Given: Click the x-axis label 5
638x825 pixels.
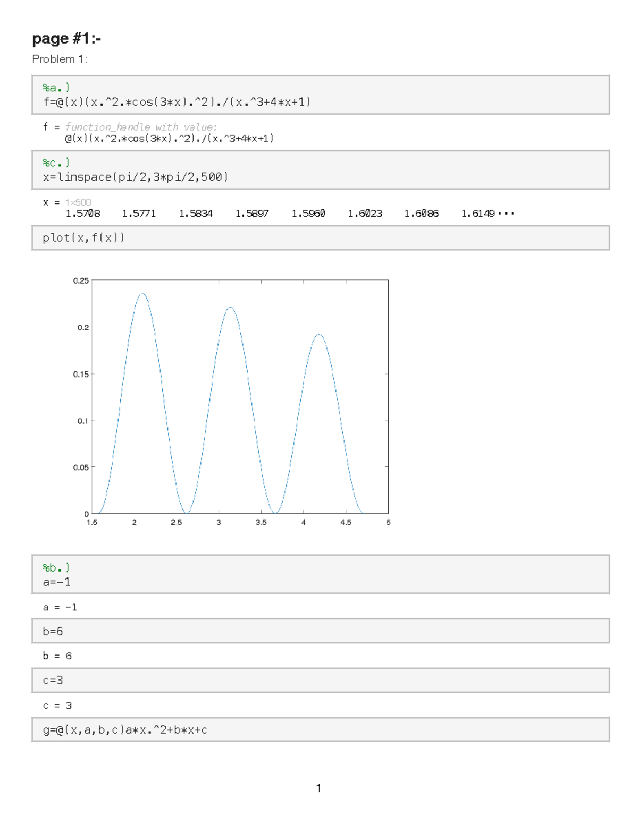Looking at the screenshot, I should (x=389, y=523).
